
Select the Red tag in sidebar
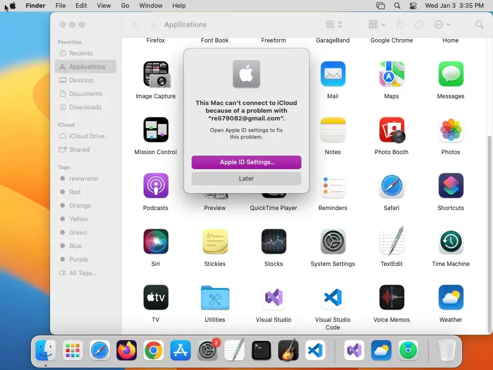(x=86, y=192)
